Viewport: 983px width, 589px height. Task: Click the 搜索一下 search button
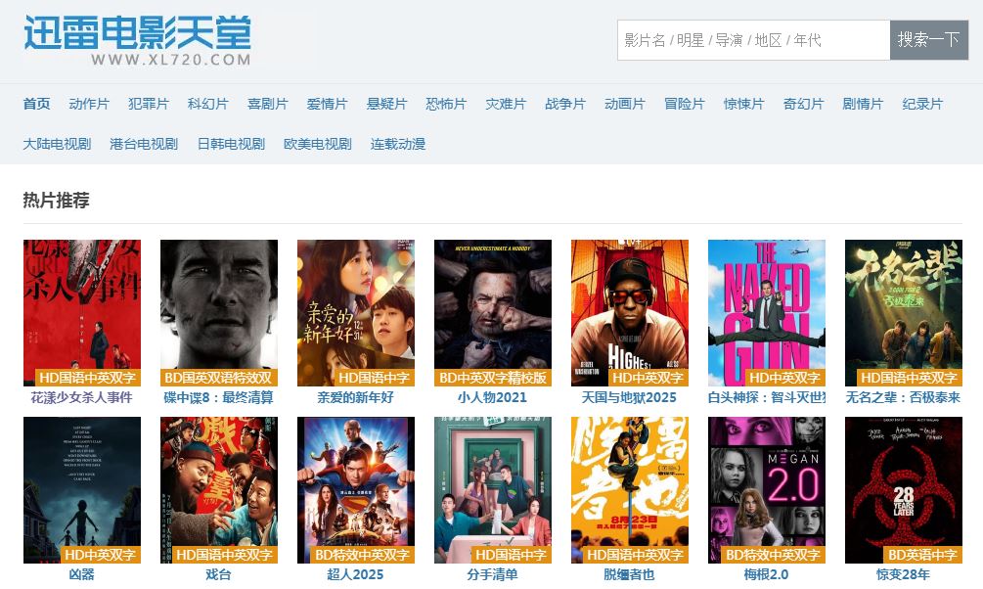pyautogui.click(x=929, y=40)
